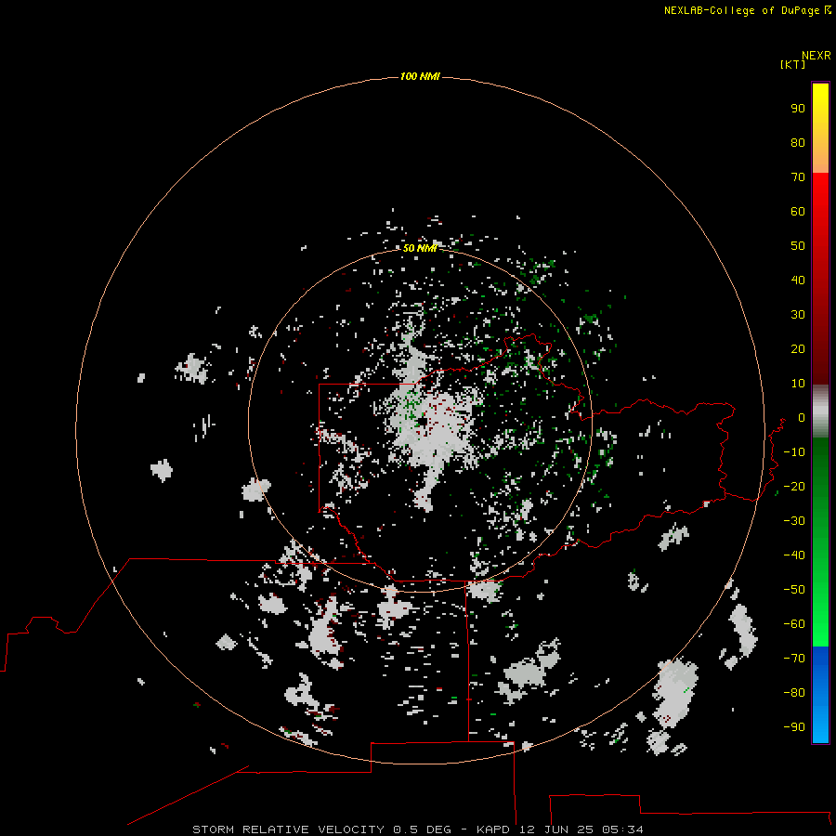Click the gray zero band of the color scale

click(820, 411)
